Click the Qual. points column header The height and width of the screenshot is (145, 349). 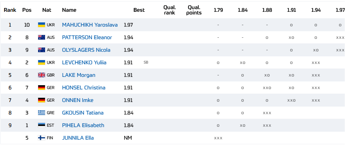[194, 10]
